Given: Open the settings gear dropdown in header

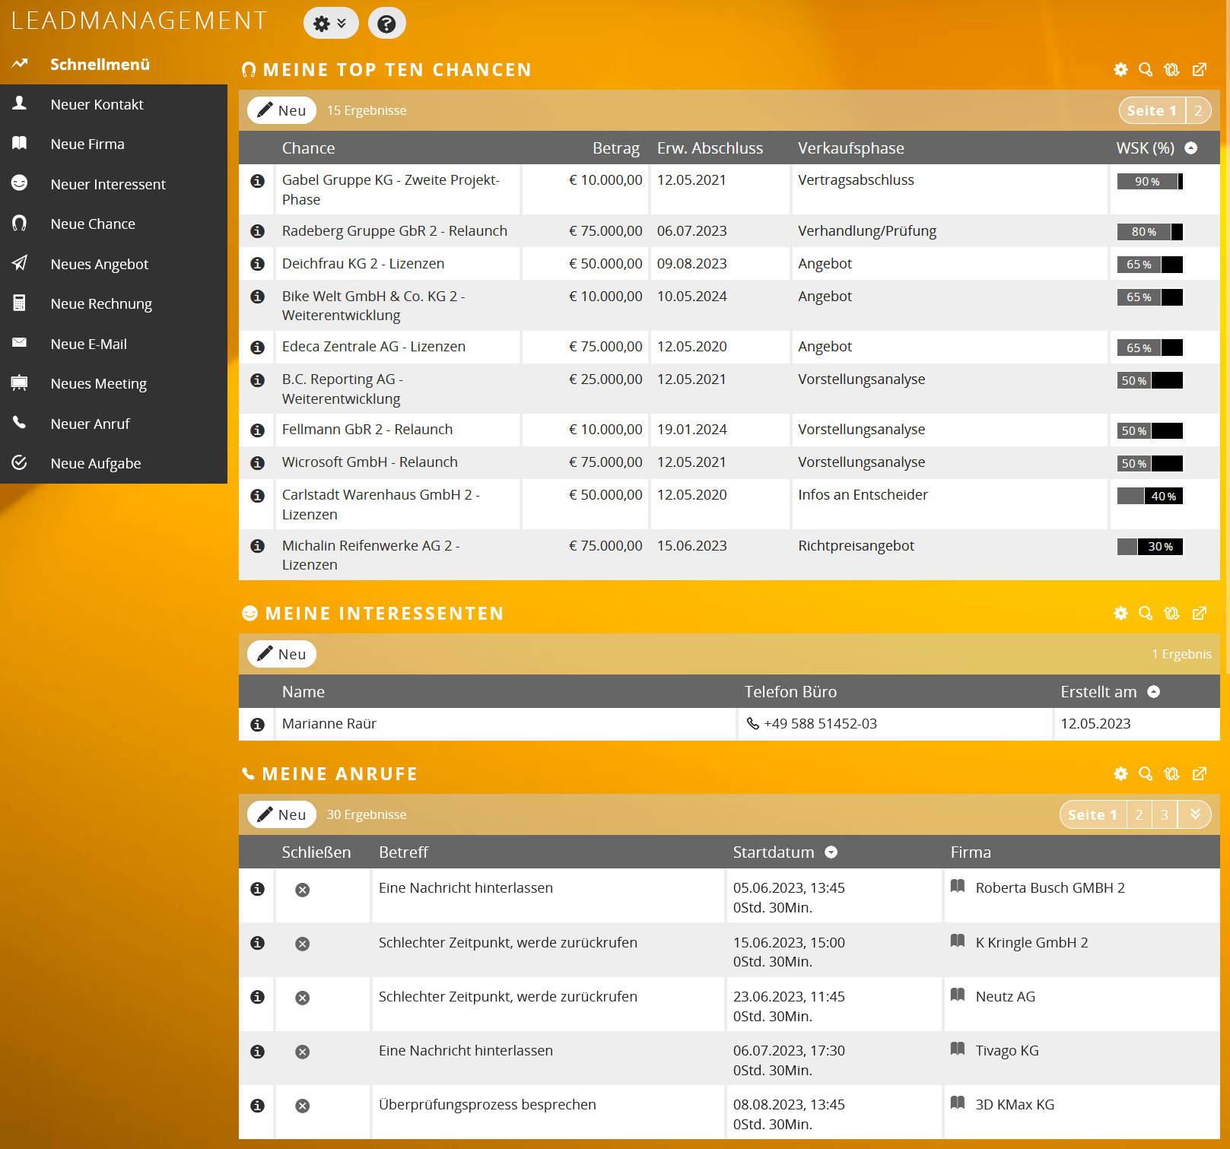Looking at the screenshot, I should point(330,24).
